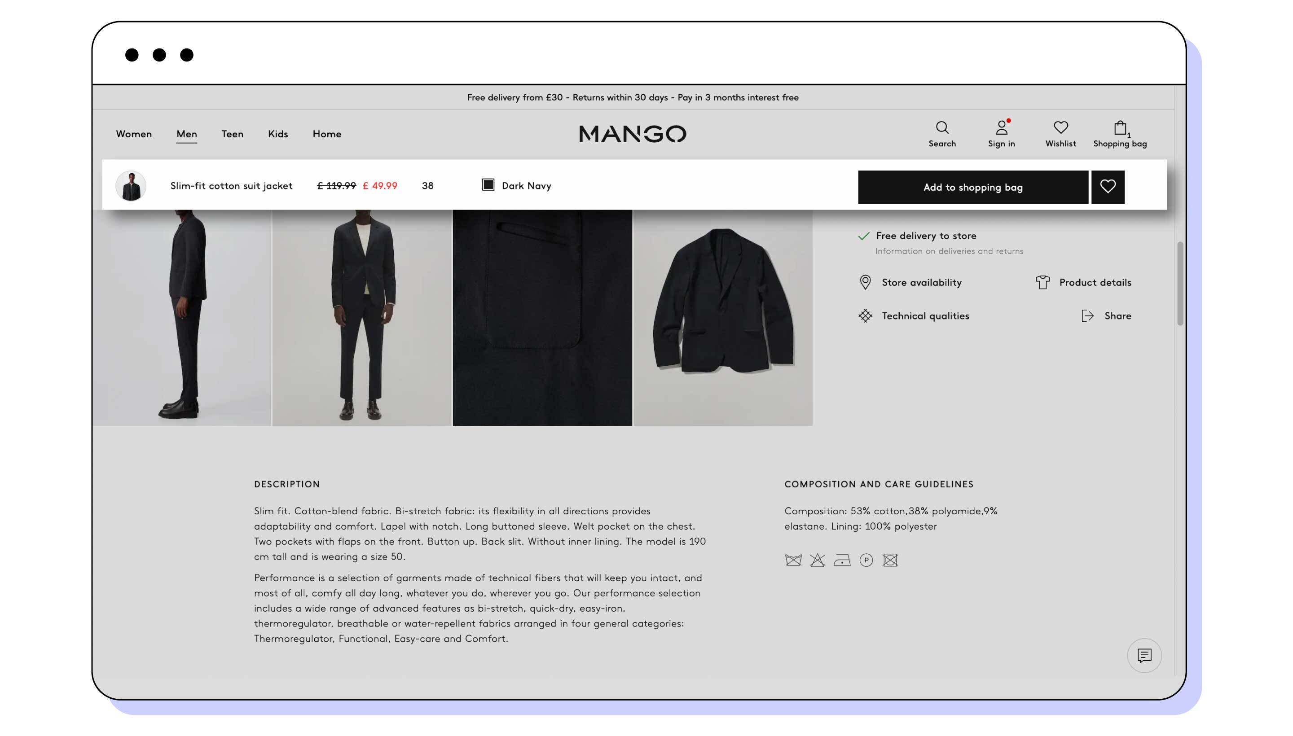Viewport: 1293px width, 736px height.
Task: Choose size 38 in sticky bar
Action: tap(427, 185)
